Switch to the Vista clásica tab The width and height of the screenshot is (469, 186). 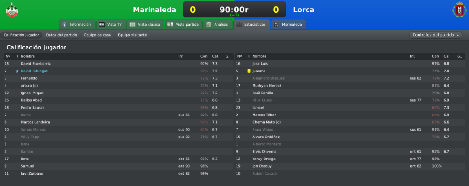point(145,25)
